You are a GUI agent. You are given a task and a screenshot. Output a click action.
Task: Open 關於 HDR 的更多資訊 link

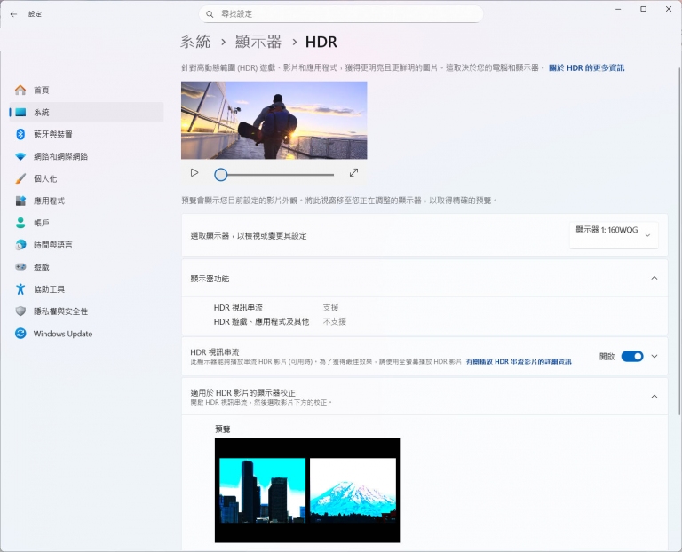586,67
